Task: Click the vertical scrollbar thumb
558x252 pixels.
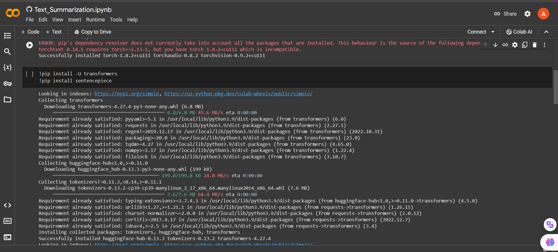Action: click(x=556, y=87)
